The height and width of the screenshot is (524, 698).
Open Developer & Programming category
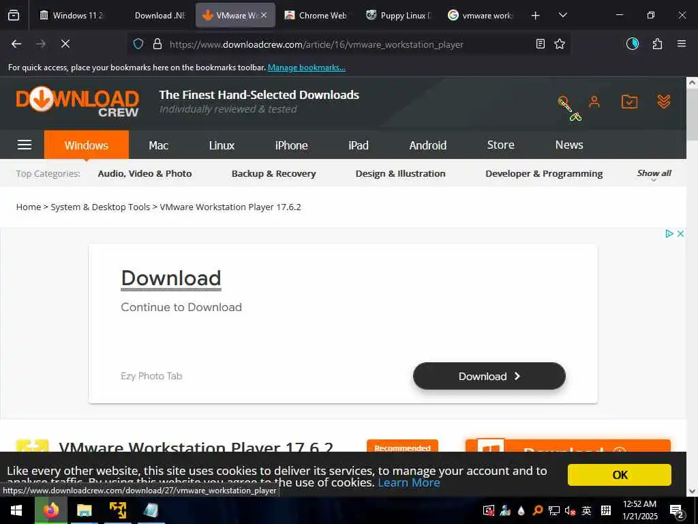(544, 173)
